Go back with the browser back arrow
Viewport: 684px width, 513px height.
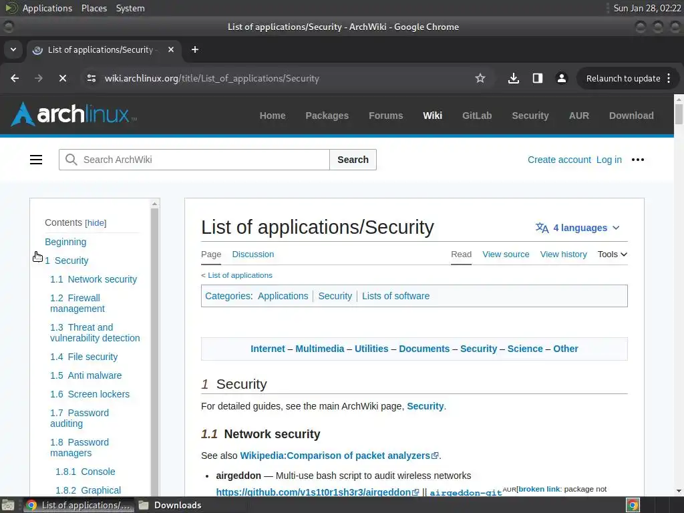coord(15,79)
